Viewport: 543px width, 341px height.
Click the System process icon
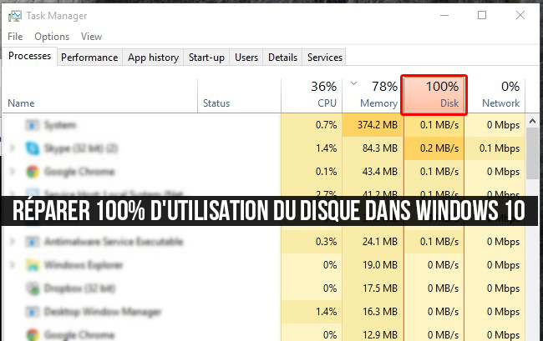[x=33, y=125]
